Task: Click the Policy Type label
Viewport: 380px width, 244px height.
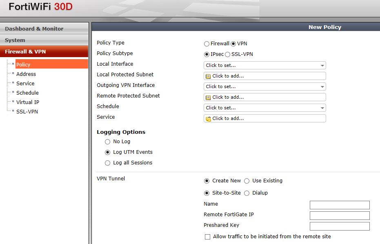Action: point(111,43)
